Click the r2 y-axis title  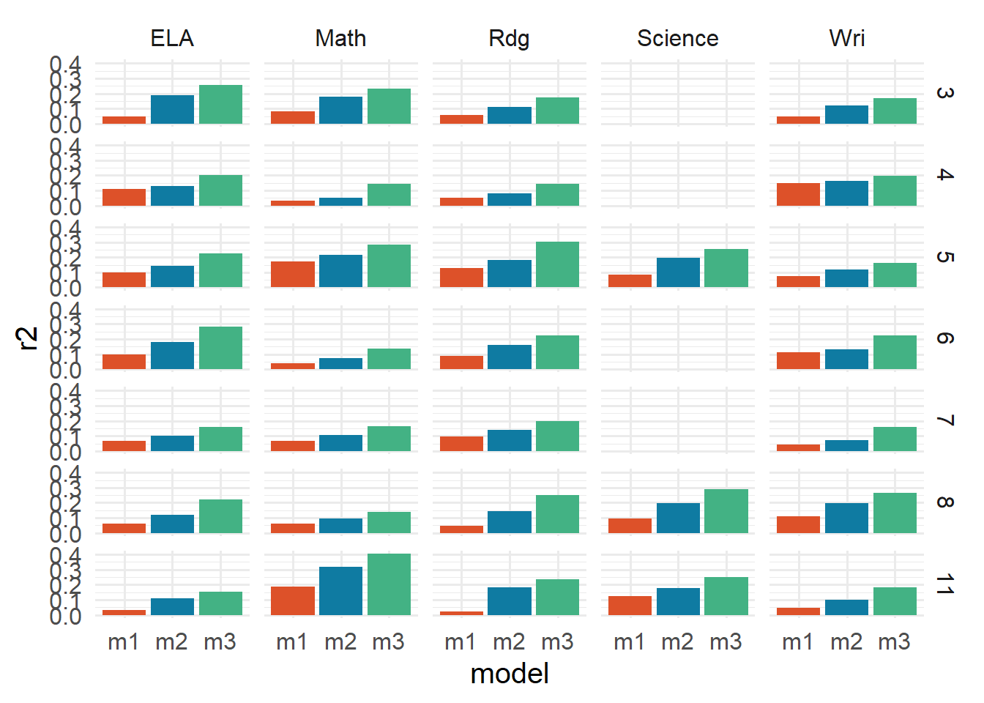pyautogui.click(x=26, y=338)
